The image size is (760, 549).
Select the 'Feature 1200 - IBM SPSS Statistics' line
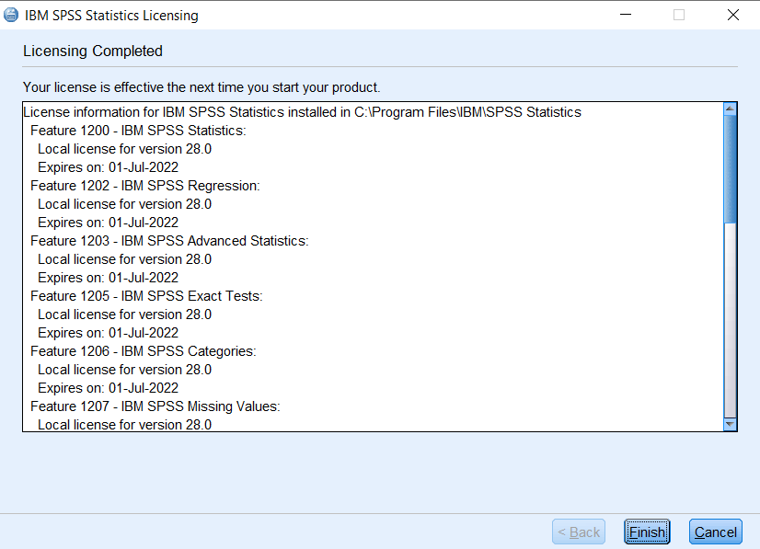(x=138, y=131)
